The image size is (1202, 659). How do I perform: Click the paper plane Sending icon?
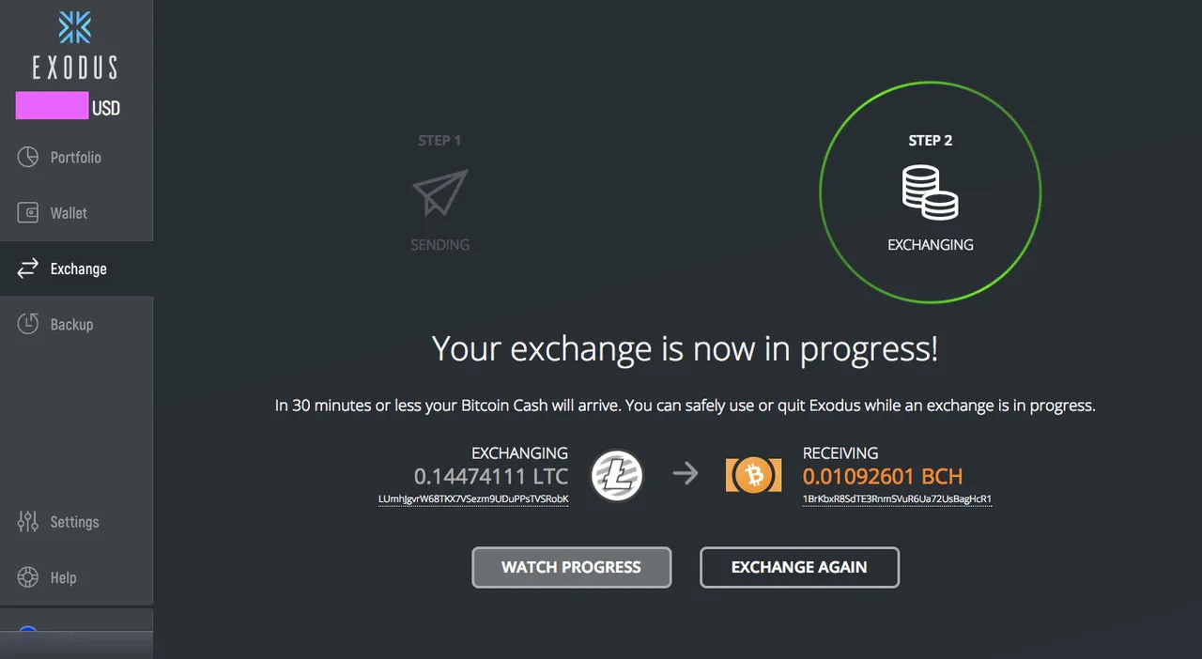pos(440,192)
